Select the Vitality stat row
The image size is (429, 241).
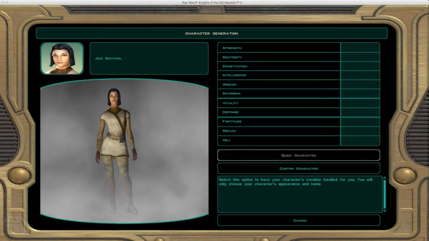tap(299, 103)
